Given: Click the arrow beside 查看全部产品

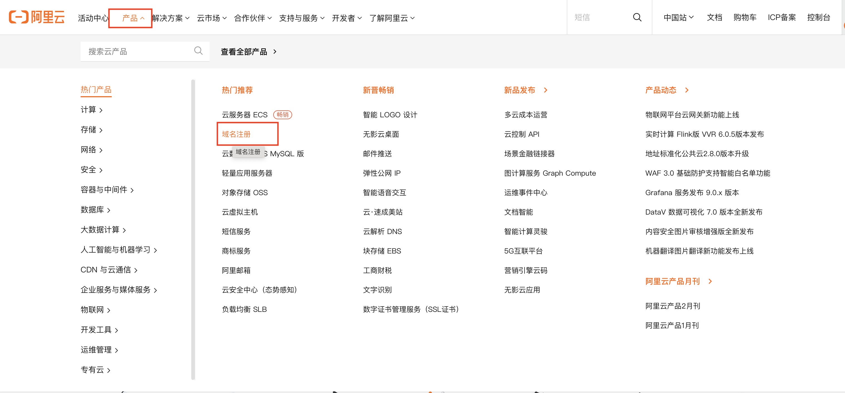Looking at the screenshot, I should (275, 51).
